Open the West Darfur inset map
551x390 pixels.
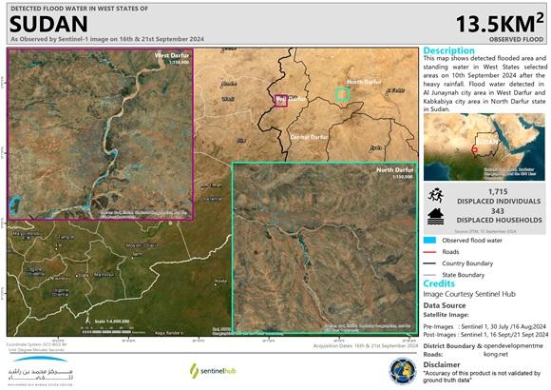pyautogui.click(x=101, y=134)
